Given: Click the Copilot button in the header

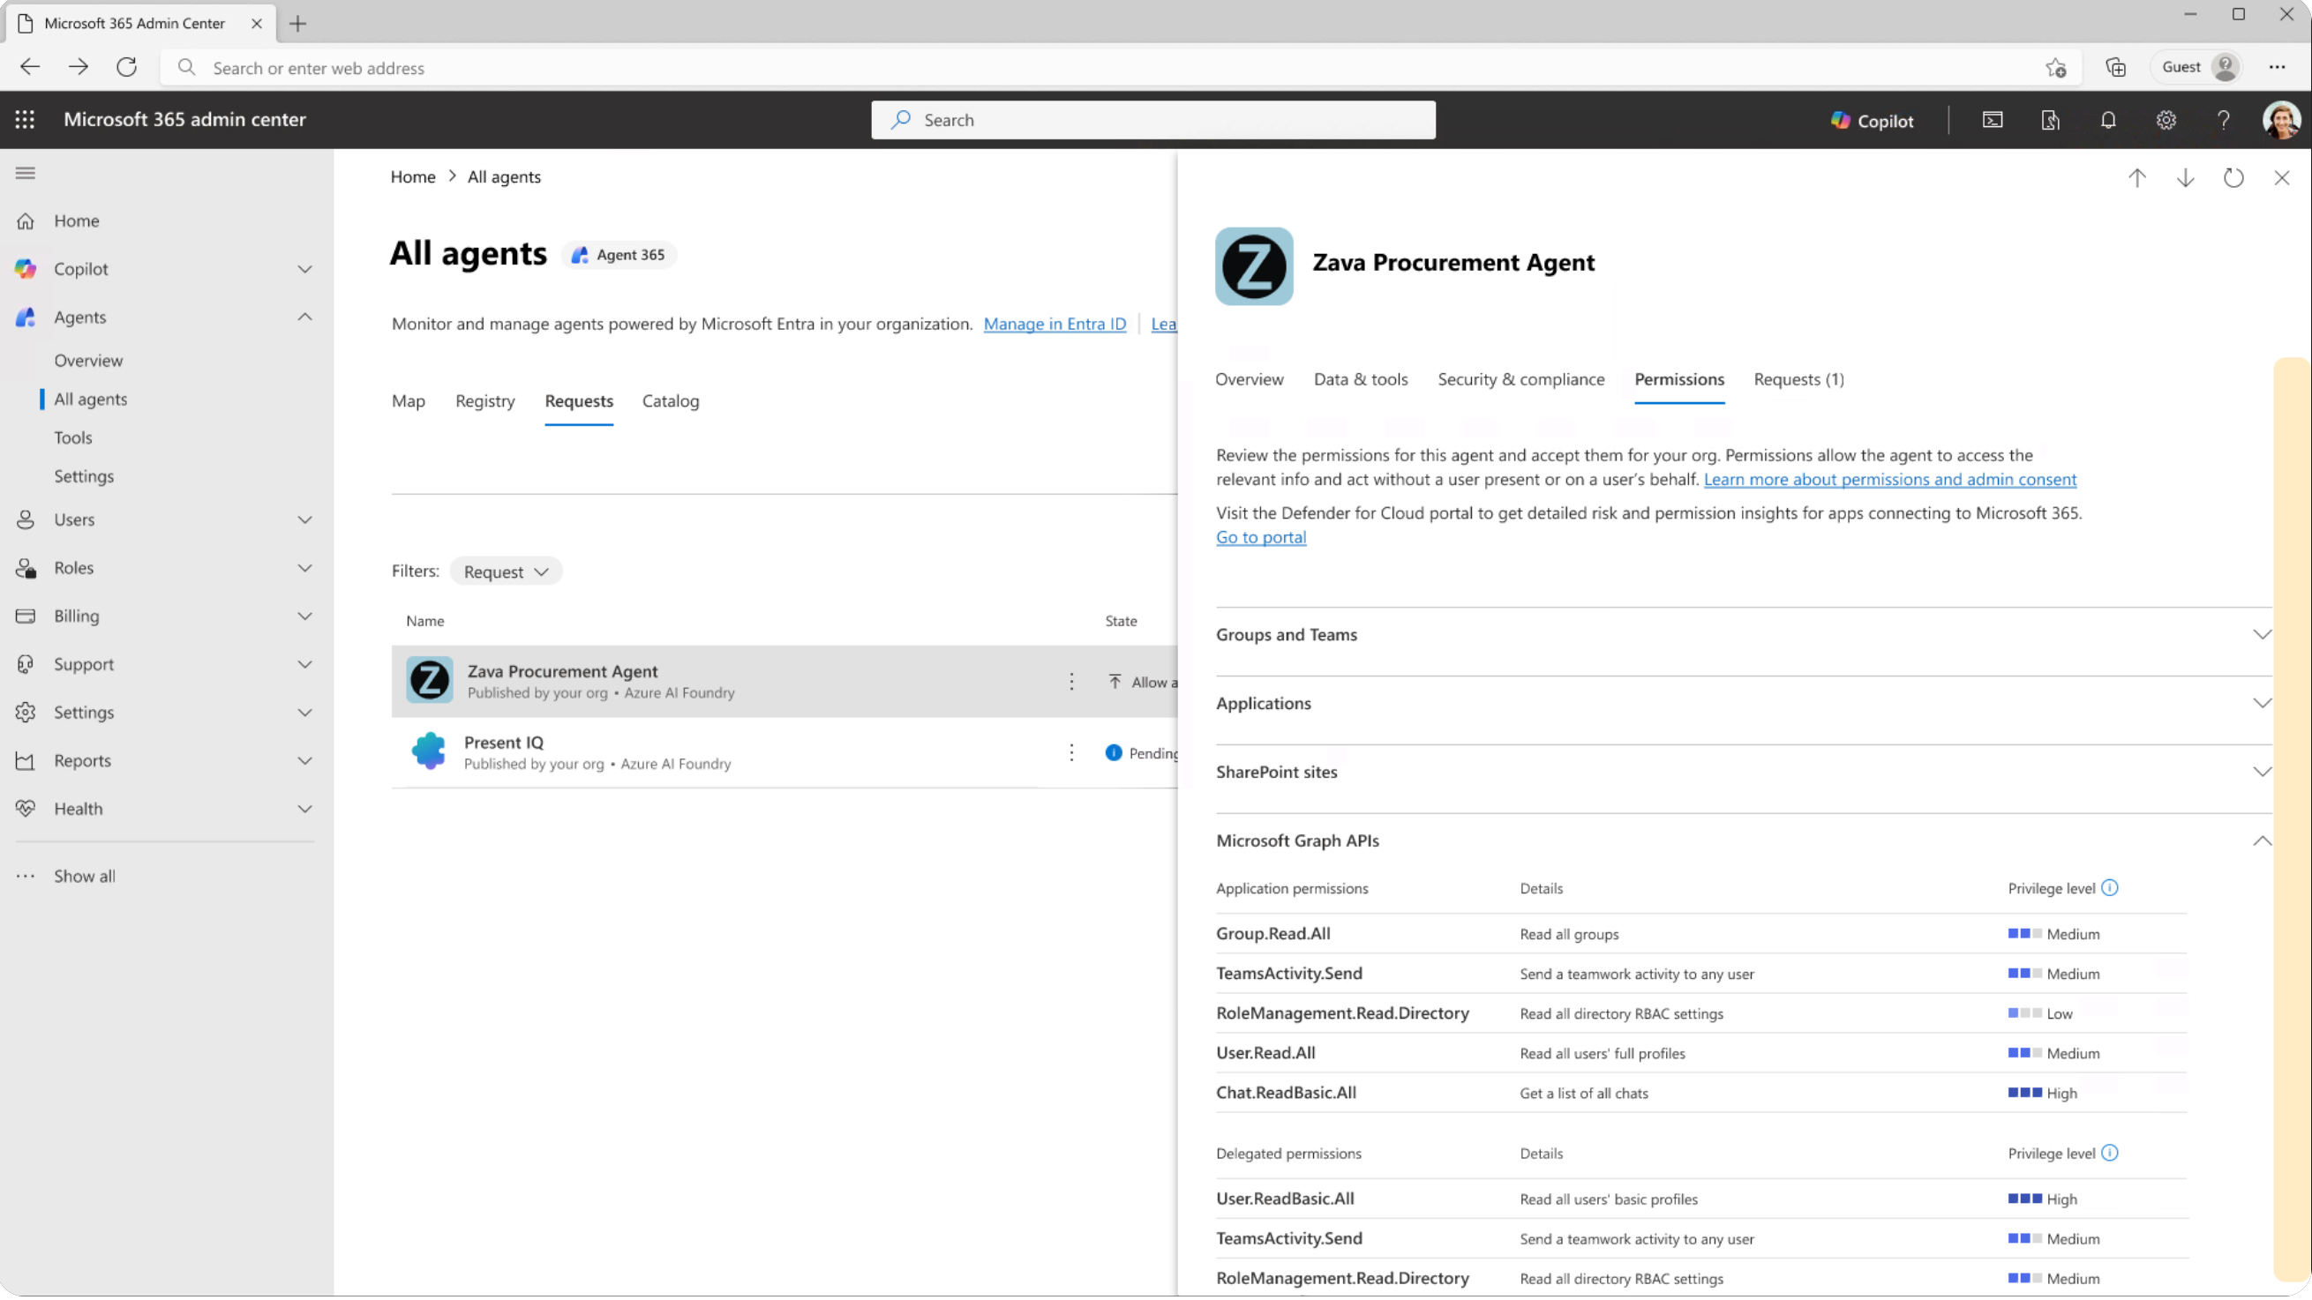Looking at the screenshot, I should coord(1873,120).
